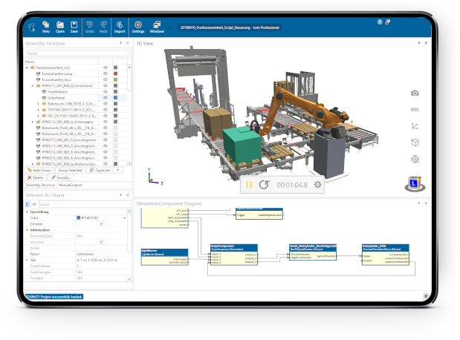460x340 pixels.
Task: Click the green swatch of Eurobehaelter_Kurz
Action: (116, 79)
